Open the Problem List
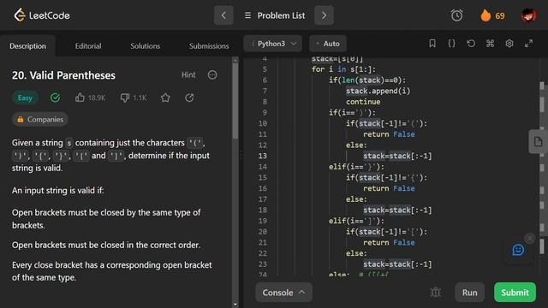 [x=275, y=15]
